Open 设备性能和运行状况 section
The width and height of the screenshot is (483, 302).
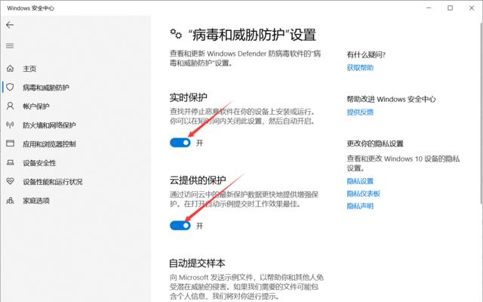click(x=53, y=182)
